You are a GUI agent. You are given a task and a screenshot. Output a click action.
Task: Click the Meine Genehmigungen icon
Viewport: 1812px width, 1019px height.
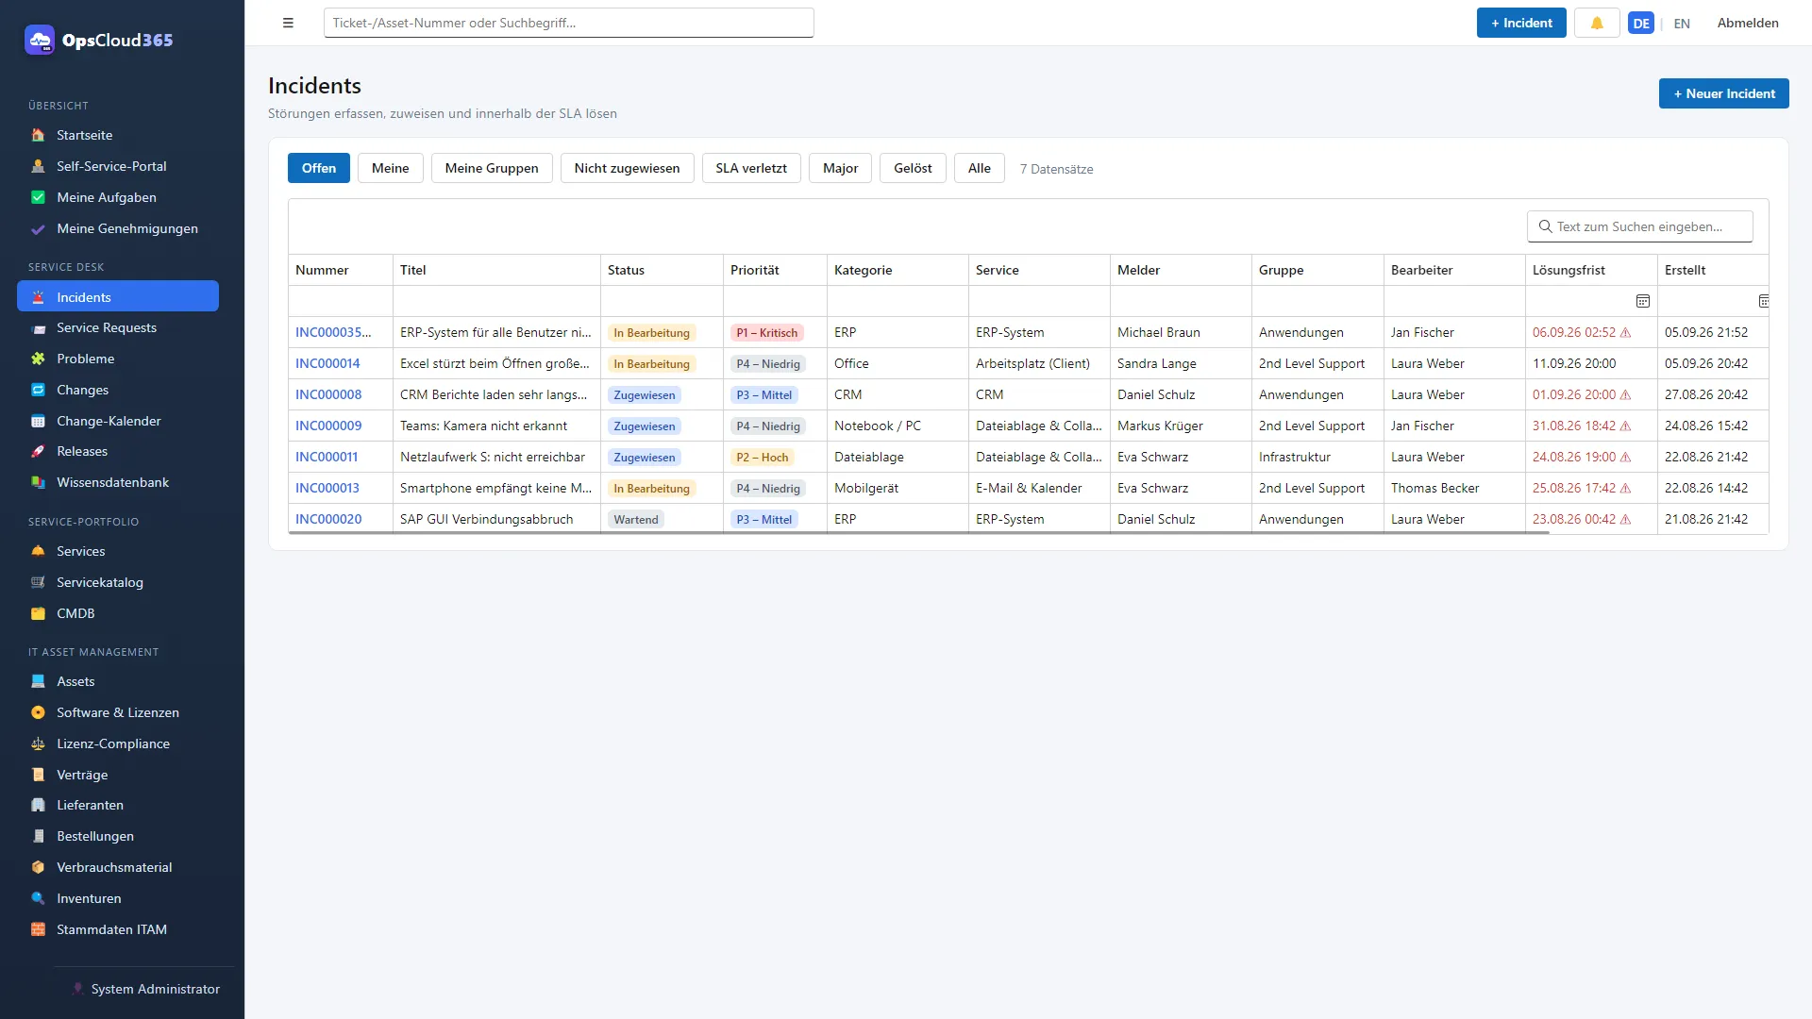38,228
